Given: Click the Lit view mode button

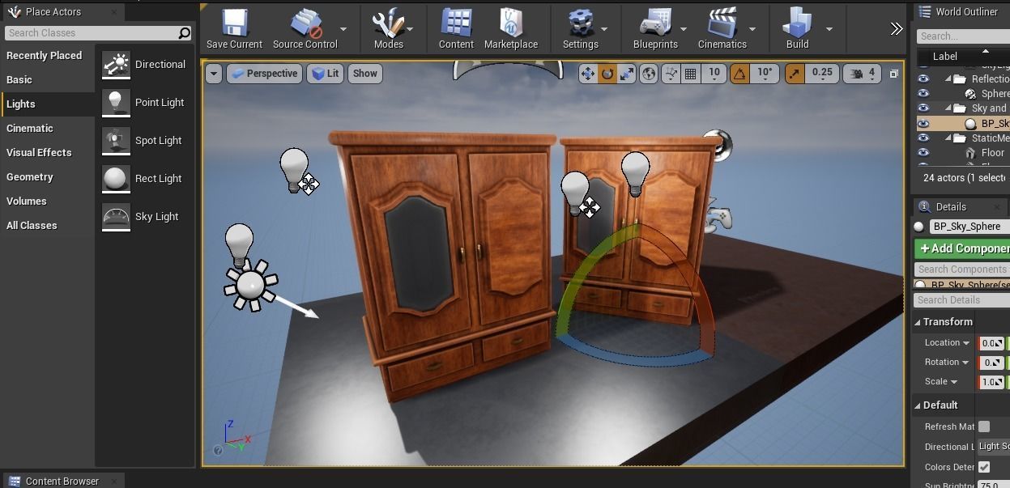Looking at the screenshot, I should (x=326, y=74).
